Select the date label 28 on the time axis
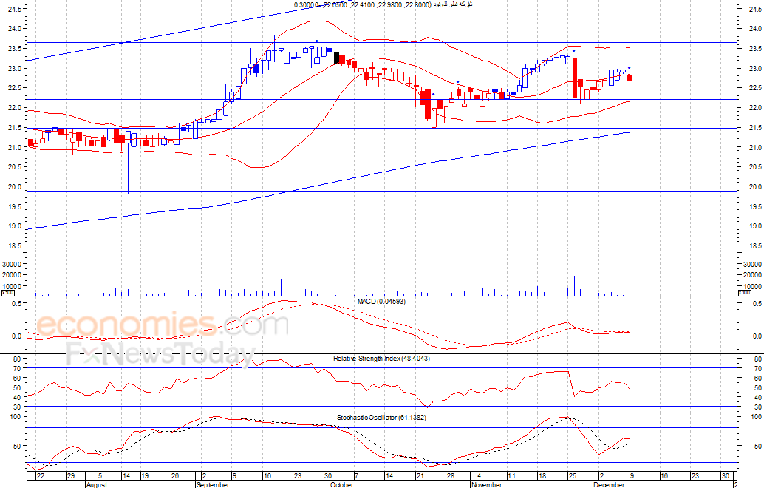Image resolution: width=764 pixels, height=488 pixels. click(x=450, y=476)
